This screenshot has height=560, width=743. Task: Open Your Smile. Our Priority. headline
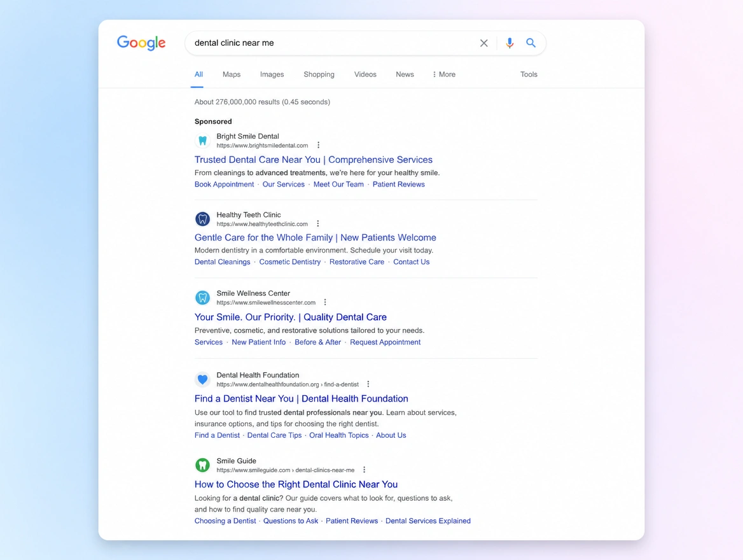(x=291, y=317)
